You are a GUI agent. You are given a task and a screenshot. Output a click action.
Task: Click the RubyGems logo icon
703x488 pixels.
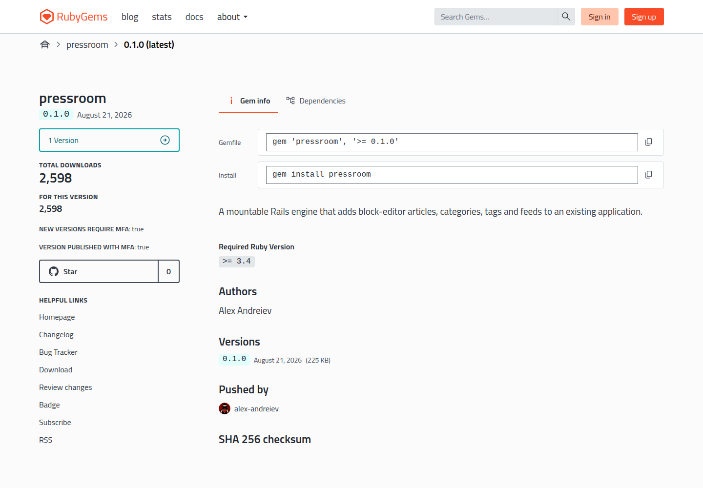pos(46,17)
